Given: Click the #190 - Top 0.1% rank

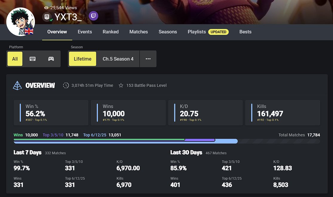Looking at the screenshot, I should point(191,120).
